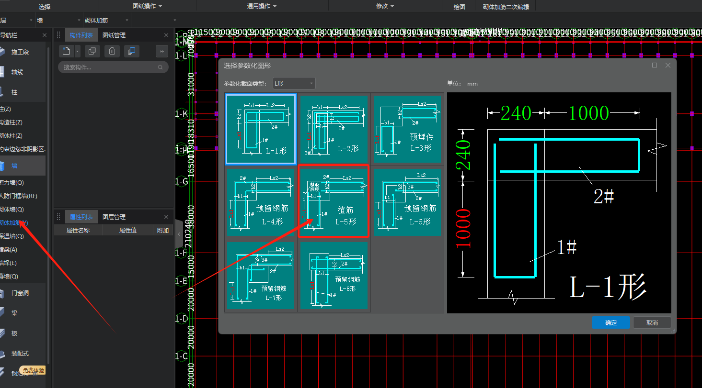The height and width of the screenshot is (388, 702).
Task: Maximize the 选择参数化图形 dialog
Action: 655,65
